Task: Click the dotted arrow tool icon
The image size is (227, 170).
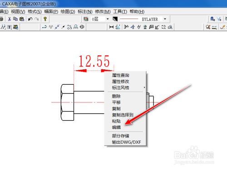Action: [x=44, y=27]
